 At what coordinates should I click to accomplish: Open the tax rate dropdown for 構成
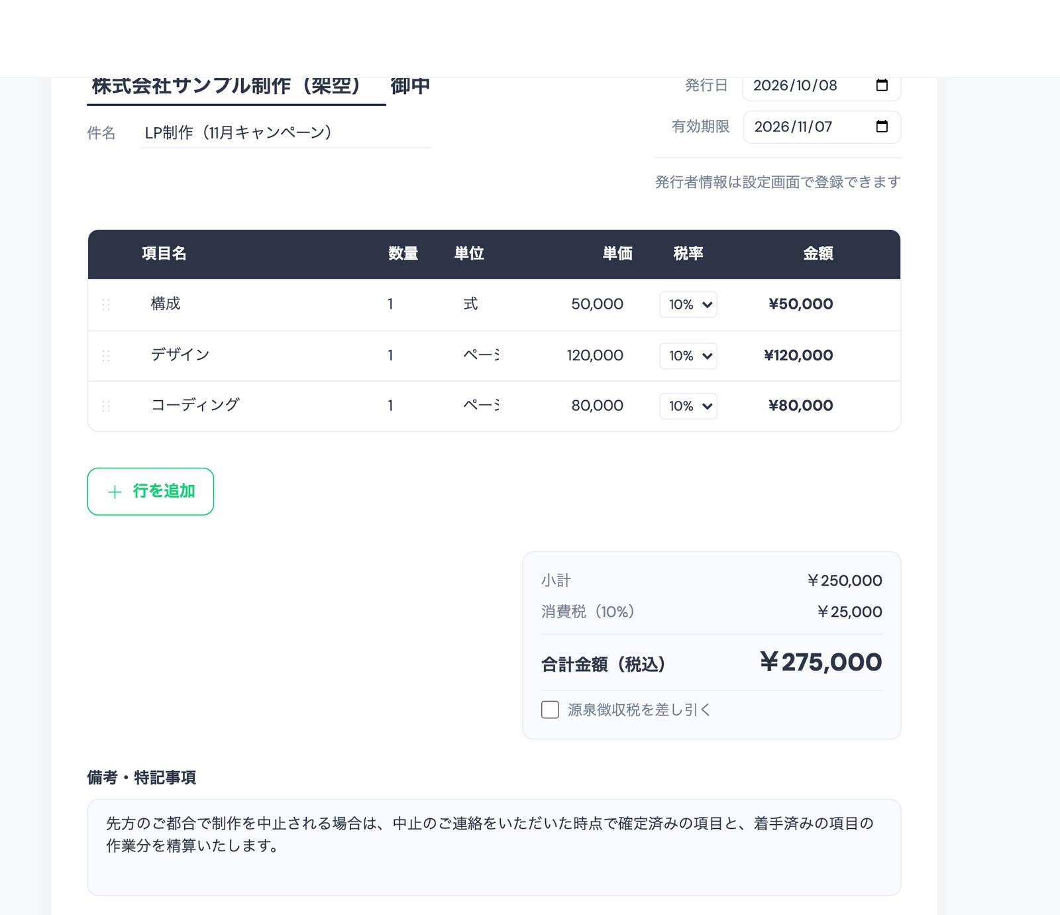point(688,305)
